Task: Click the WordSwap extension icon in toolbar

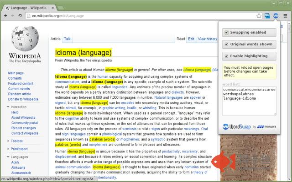Action: 276,16
